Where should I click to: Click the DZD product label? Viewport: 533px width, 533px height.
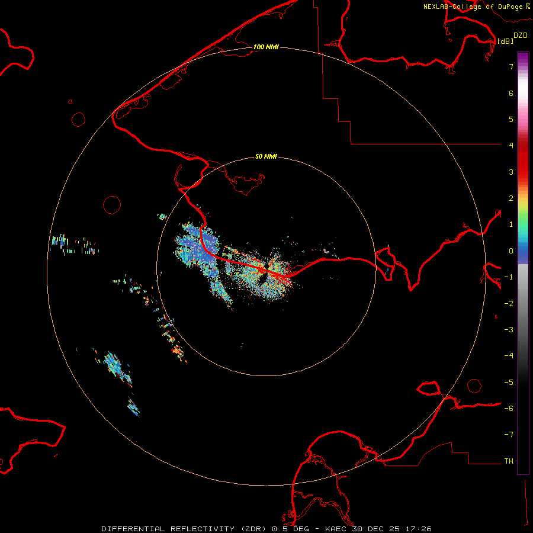521,36
